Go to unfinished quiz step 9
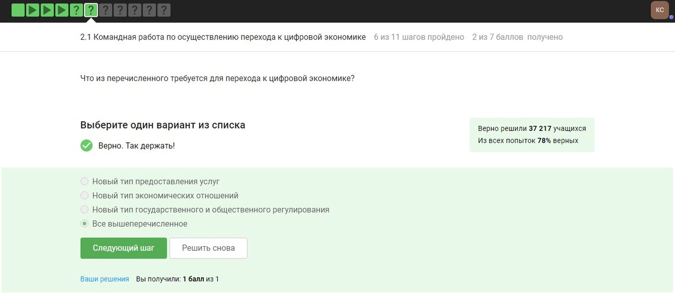Image resolution: width=675 pixels, height=294 pixels. [x=135, y=10]
